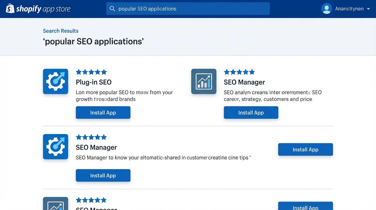Open the SEO Manager app title
The width and height of the screenshot is (376, 210).
(244, 82)
